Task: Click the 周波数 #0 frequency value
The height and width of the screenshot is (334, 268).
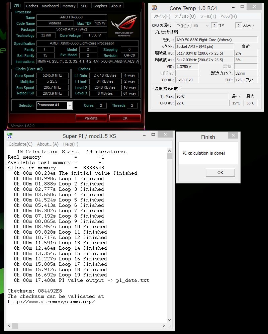Action: (204, 53)
